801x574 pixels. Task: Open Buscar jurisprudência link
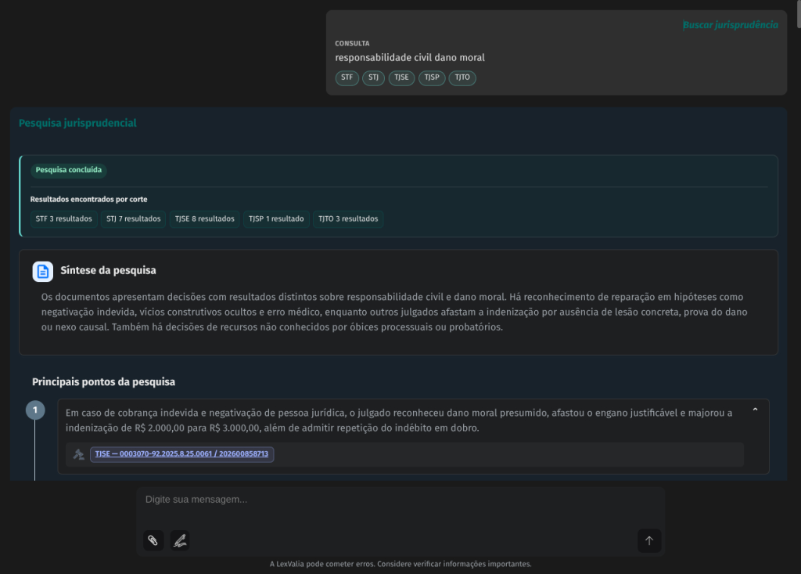point(731,25)
